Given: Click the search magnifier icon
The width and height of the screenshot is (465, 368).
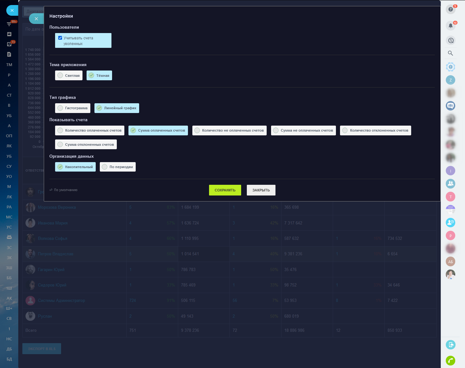Looking at the screenshot, I should (451, 53).
